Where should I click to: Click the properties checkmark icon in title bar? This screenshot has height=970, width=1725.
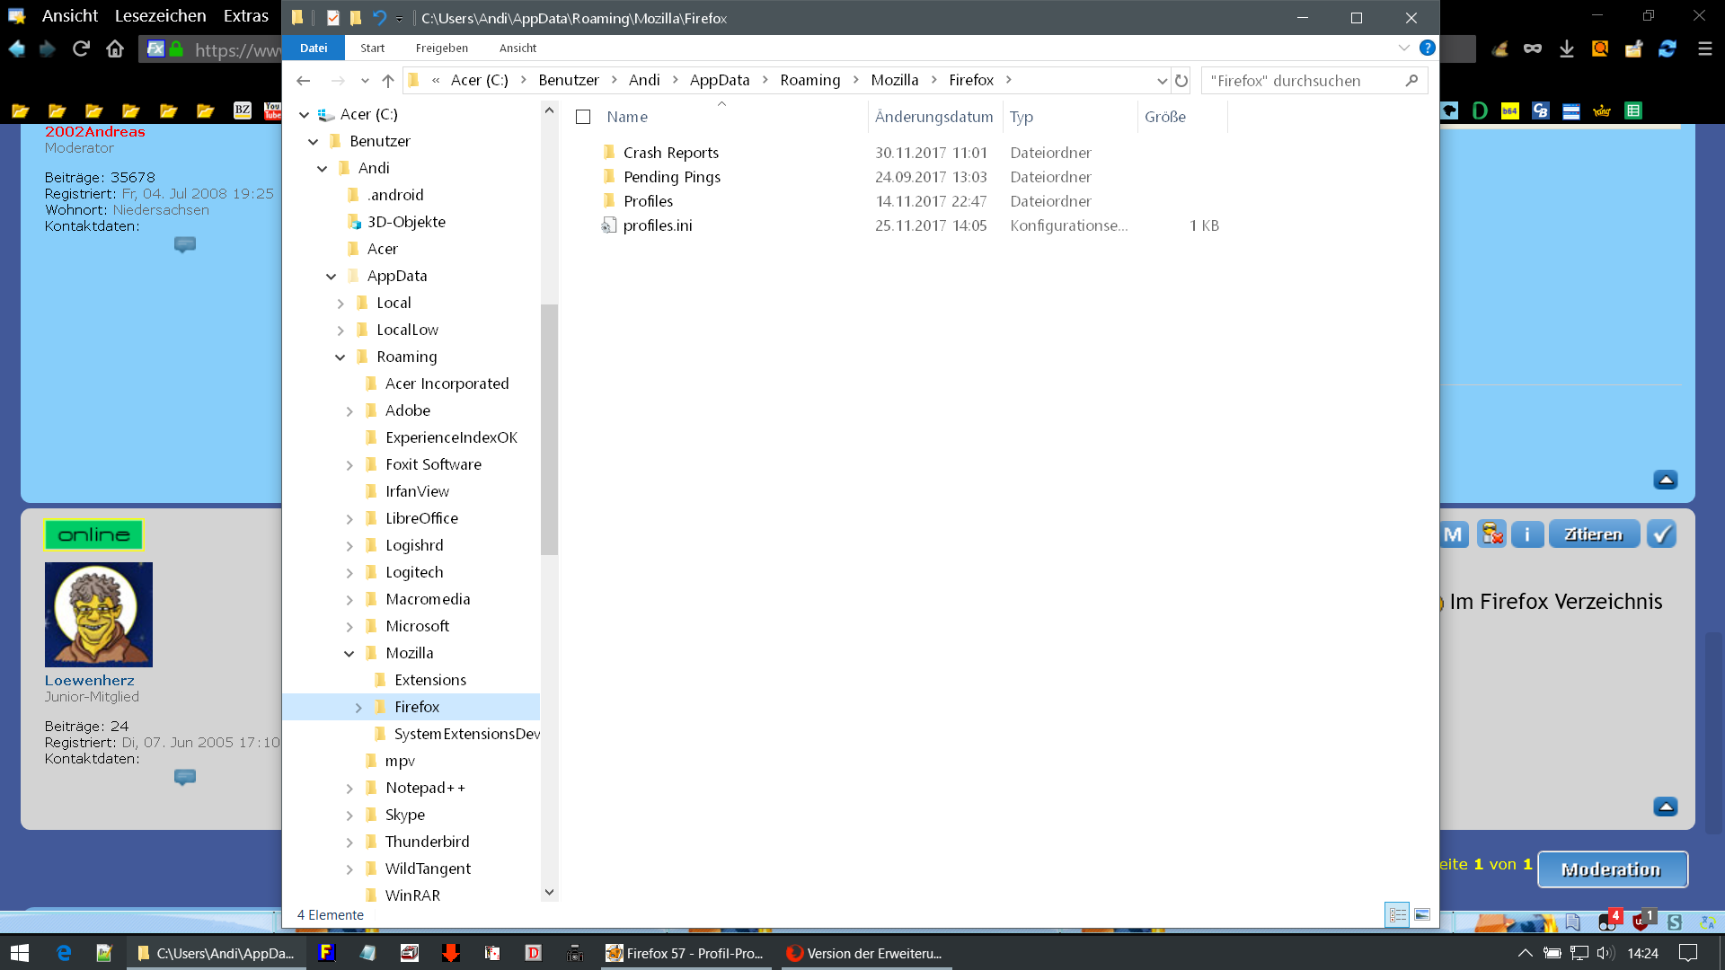pos(332,18)
